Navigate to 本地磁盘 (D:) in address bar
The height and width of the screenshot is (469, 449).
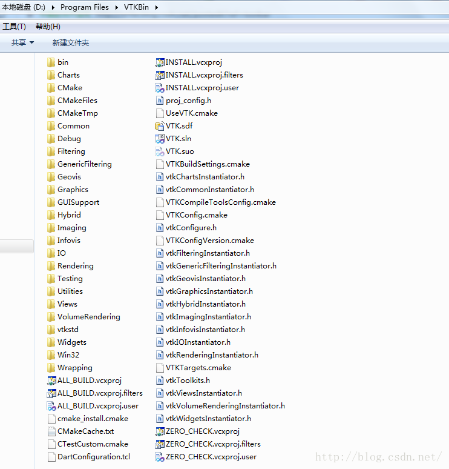24,7
